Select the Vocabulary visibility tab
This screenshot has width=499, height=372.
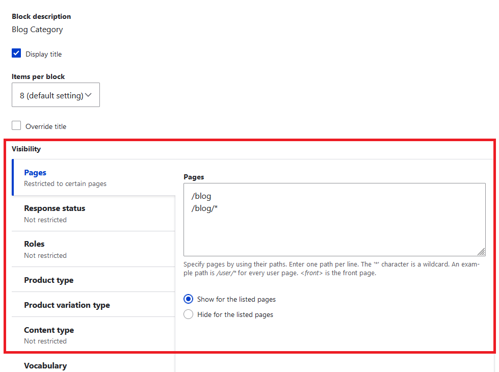click(x=45, y=365)
